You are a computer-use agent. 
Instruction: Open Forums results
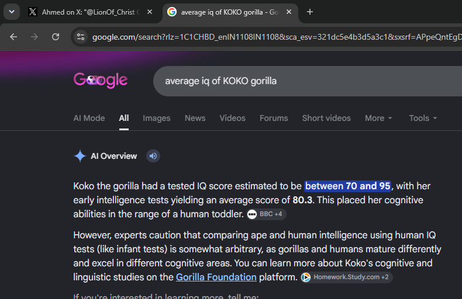[274, 118]
